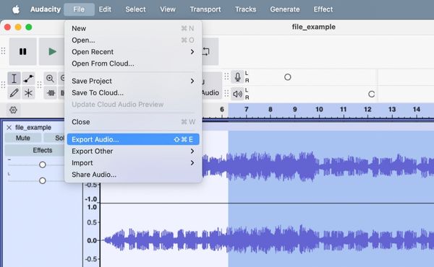
Task: Choose Open... from File menu
Action: (x=133, y=40)
